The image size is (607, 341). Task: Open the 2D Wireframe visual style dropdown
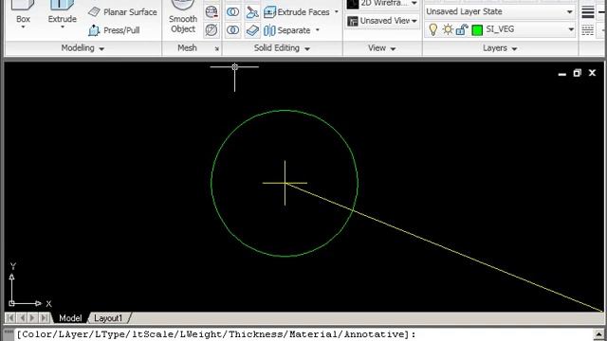tap(414, 4)
